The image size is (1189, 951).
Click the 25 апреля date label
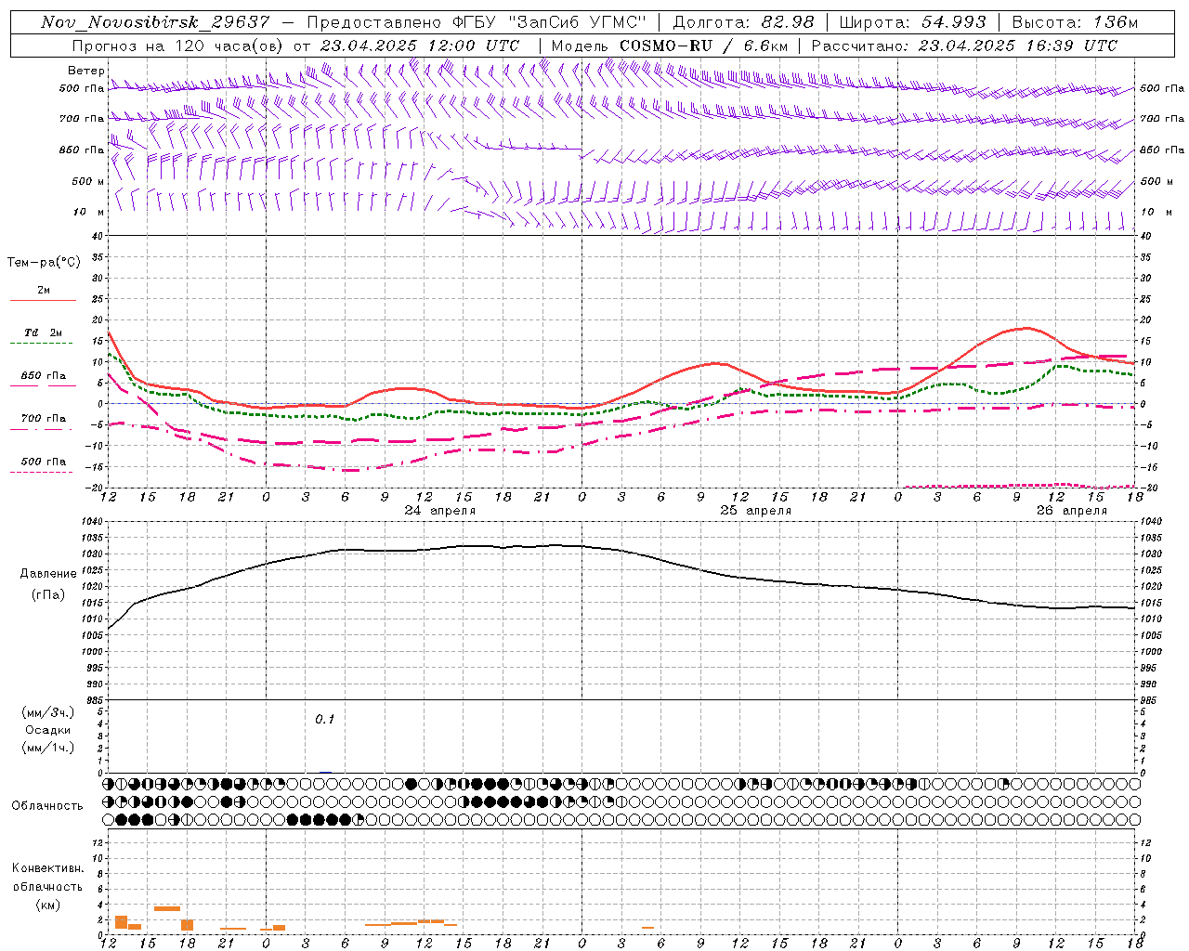(756, 510)
